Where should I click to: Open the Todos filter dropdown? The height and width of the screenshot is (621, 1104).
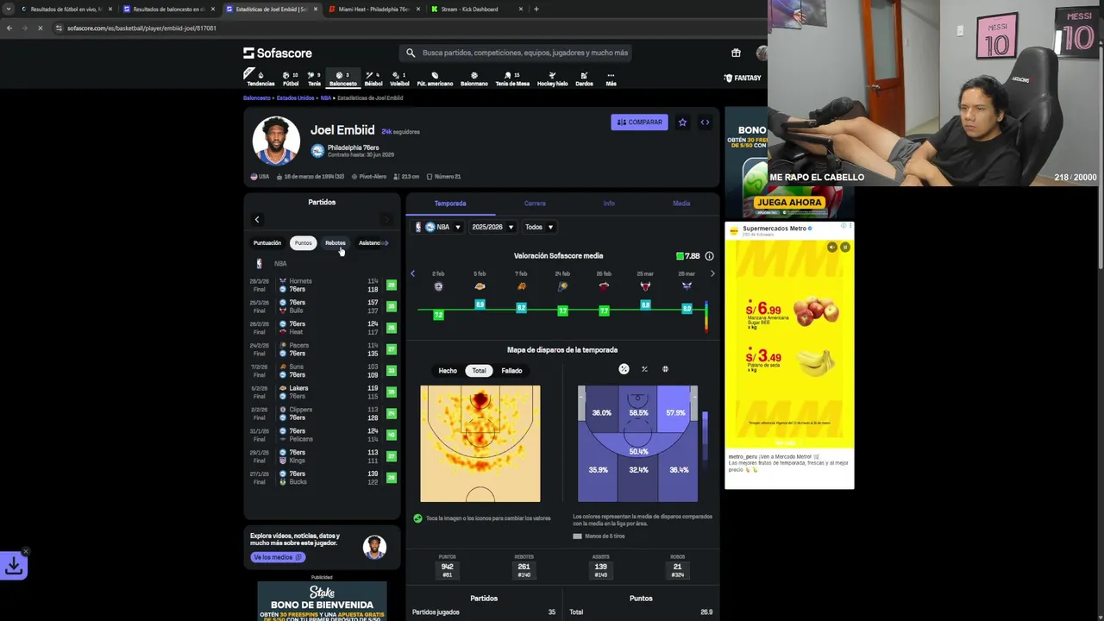[x=539, y=227]
